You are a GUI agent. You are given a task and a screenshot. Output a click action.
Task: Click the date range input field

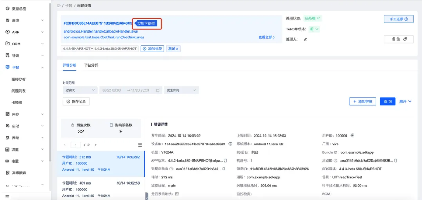pos(130,90)
